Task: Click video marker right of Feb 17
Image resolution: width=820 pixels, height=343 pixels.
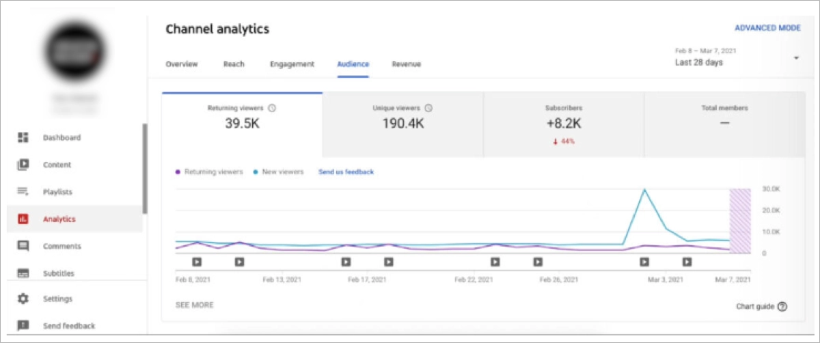Action: pos(389,261)
